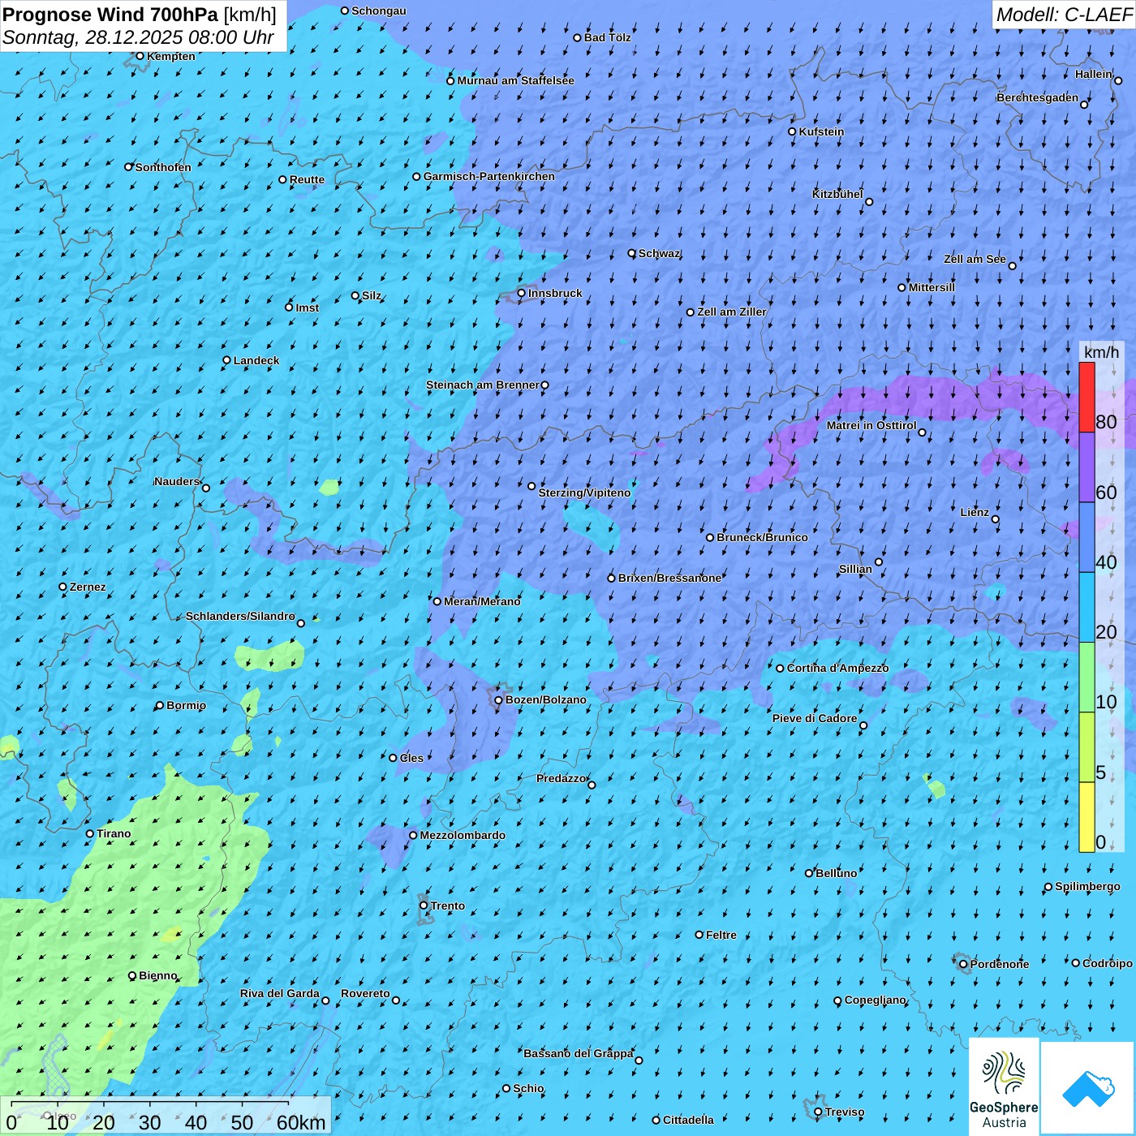The height and width of the screenshot is (1136, 1136).
Task: Click the GeoSphere Austria logo
Action: point(1004,1087)
